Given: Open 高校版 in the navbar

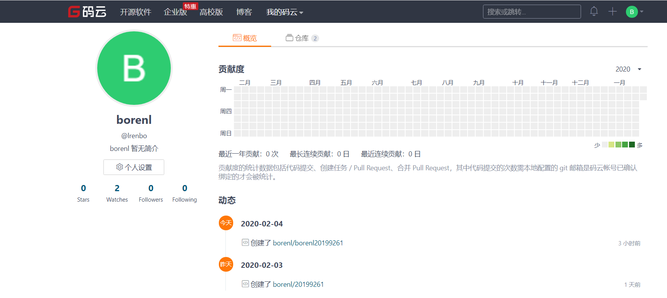Looking at the screenshot, I should [211, 12].
